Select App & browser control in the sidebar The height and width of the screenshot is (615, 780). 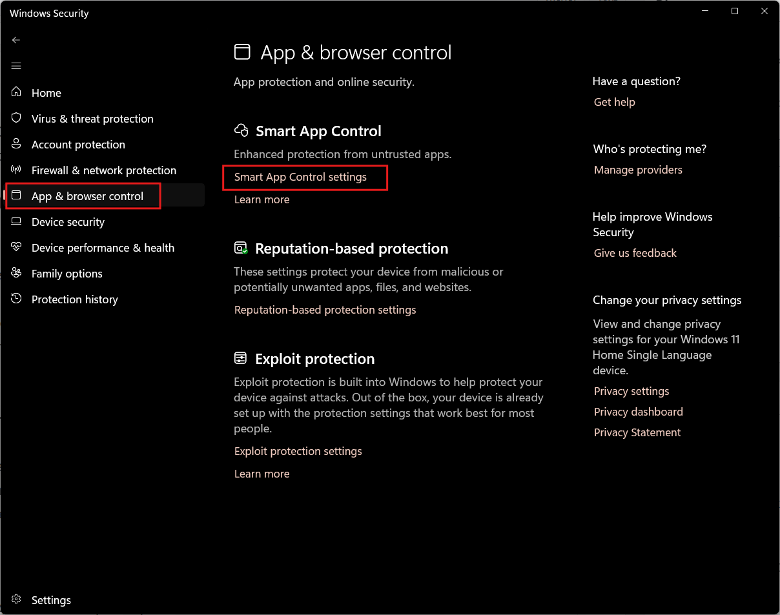87,196
